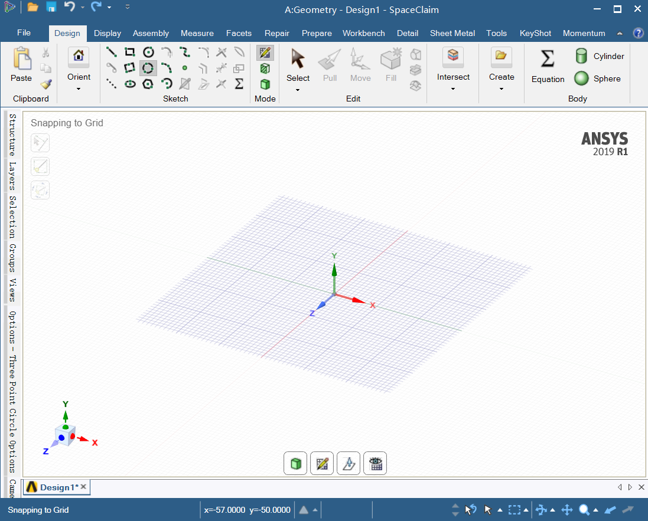Open the Intersect dropdown menu

pyautogui.click(x=453, y=89)
